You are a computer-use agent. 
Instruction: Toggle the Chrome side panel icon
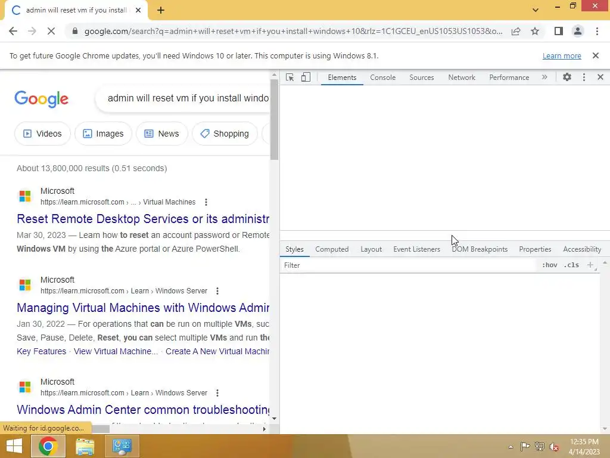[x=559, y=31]
